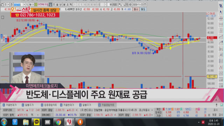Open Chrome from the taskbar
This screenshot has height=126, width=224.
[x=58, y=122]
